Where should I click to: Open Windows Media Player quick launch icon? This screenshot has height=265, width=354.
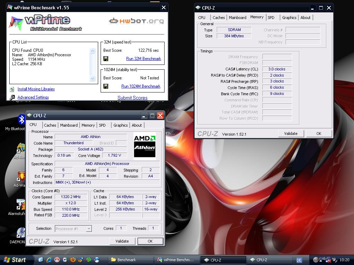pyautogui.click(x=65, y=260)
